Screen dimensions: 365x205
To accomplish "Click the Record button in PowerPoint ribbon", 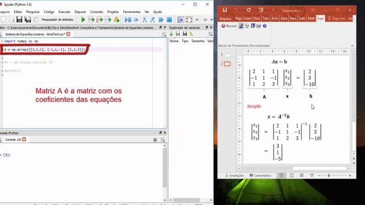I will pyautogui.click(x=229, y=26).
